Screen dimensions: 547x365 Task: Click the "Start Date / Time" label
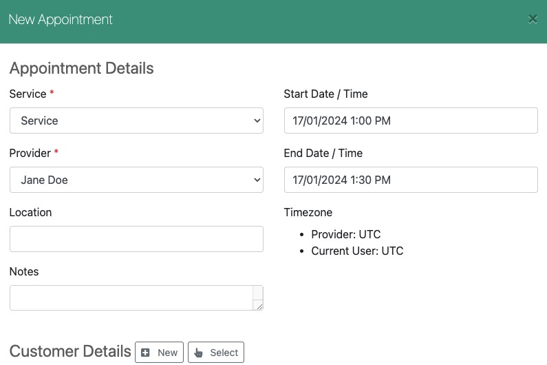click(x=326, y=94)
